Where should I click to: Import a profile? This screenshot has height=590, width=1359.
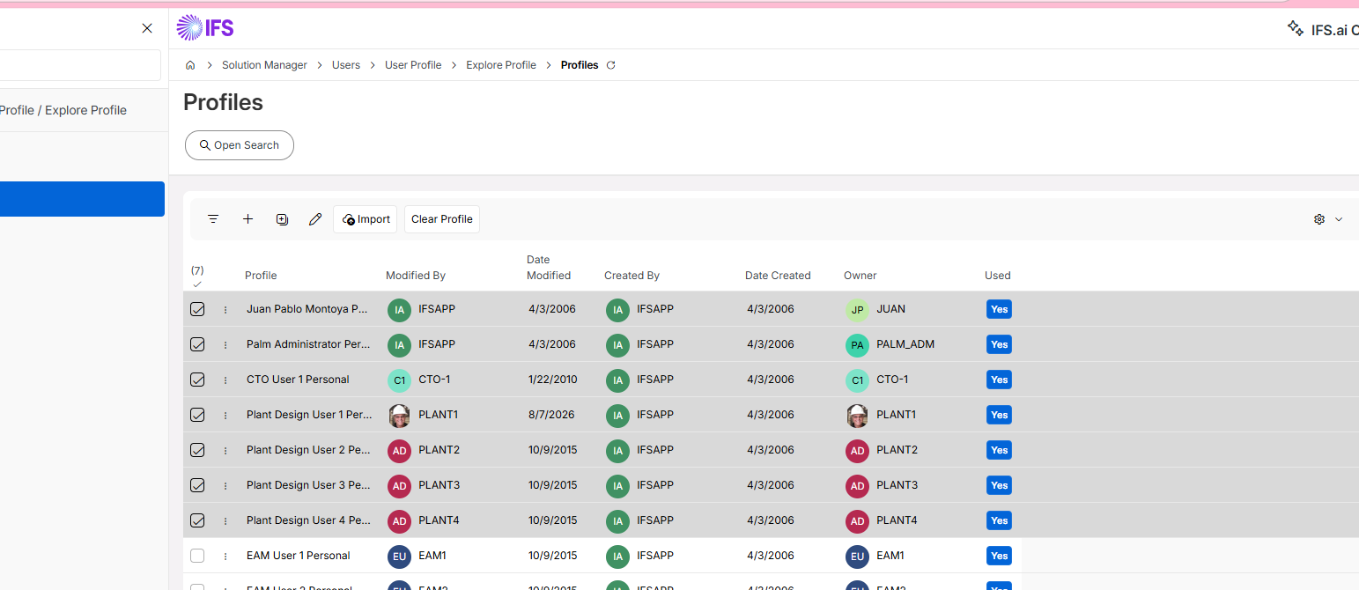click(366, 219)
